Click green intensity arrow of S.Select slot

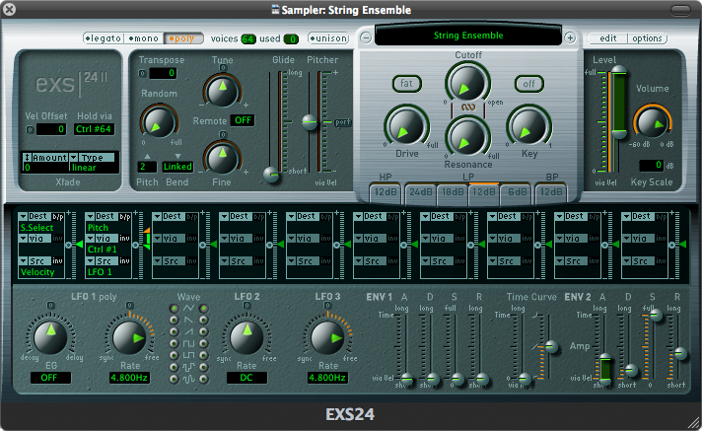pyautogui.click(x=79, y=245)
